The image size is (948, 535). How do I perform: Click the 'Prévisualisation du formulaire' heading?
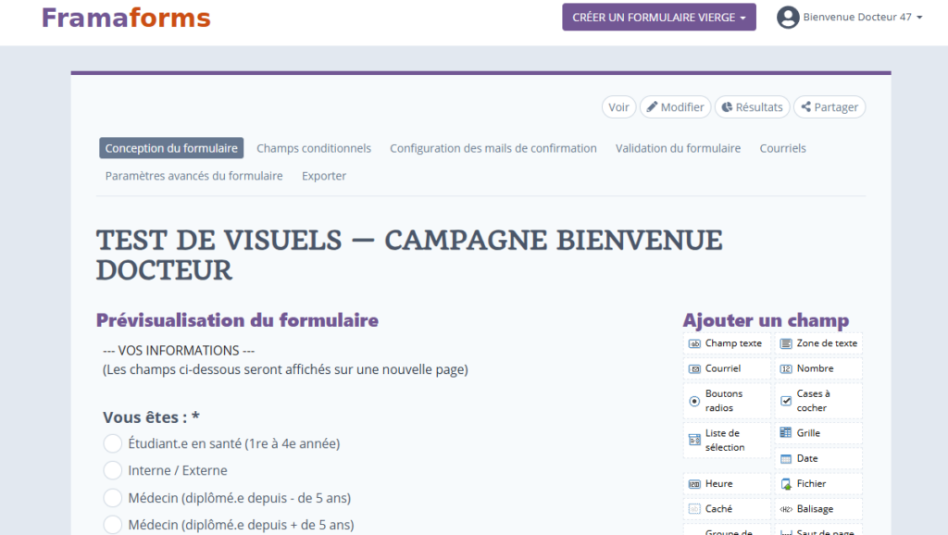pos(237,319)
